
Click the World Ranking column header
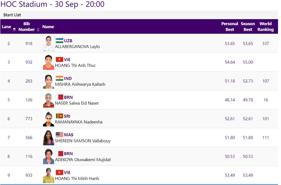[x=265, y=27]
